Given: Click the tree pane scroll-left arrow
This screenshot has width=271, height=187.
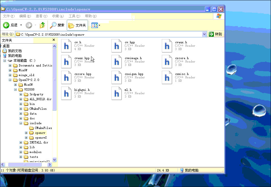Looking at the screenshot, I should tap(3, 165).
